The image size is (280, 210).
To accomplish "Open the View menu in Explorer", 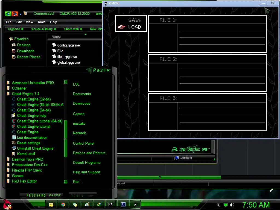I will click(x=30, y=22).
